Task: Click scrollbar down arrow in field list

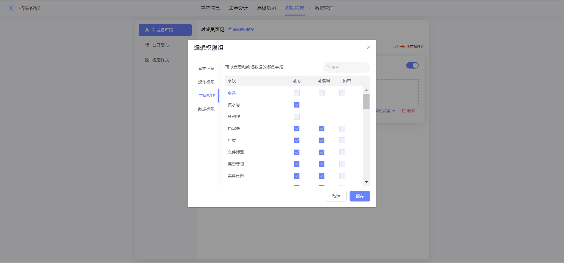Action: [x=366, y=182]
